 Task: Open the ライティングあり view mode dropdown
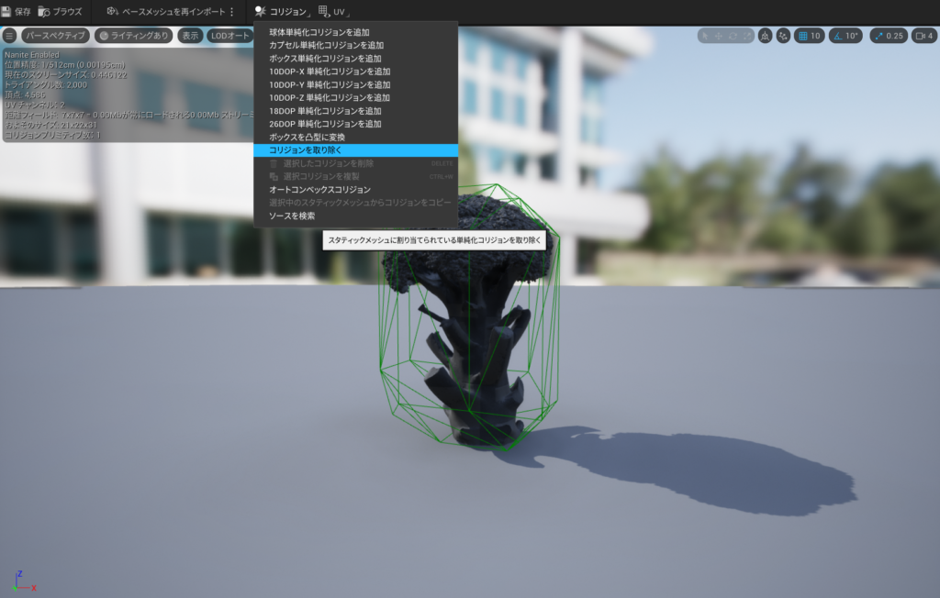coord(134,36)
